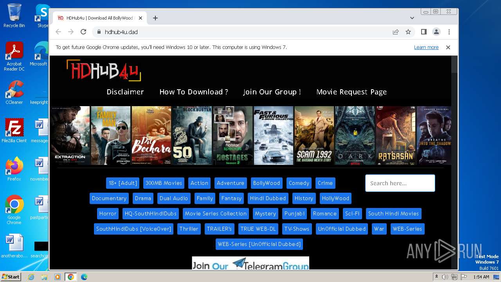The width and height of the screenshot is (501, 282).
Task: Open the Windows Start menu
Action: (11, 277)
